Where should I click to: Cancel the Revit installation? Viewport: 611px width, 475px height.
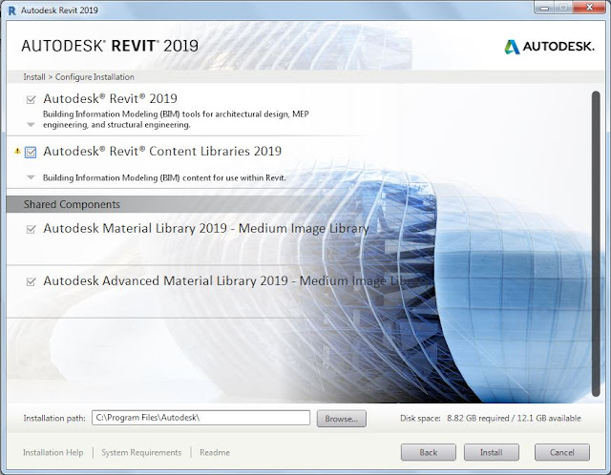point(562,452)
